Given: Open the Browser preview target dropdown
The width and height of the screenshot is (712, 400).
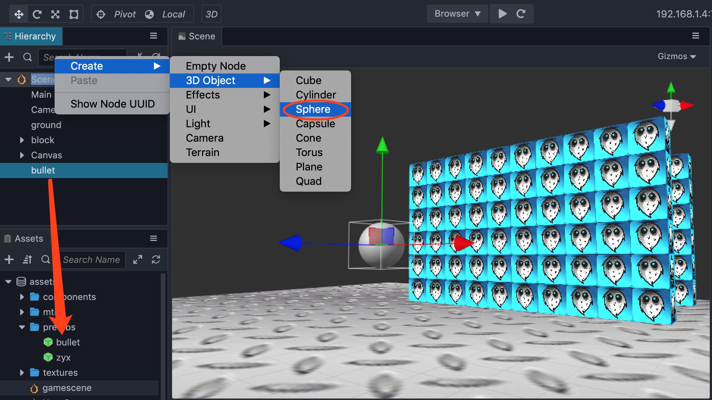Looking at the screenshot, I should (x=457, y=14).
